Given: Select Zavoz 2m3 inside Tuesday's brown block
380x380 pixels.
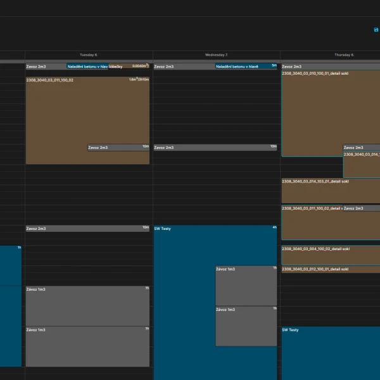Looking at the screenshot, I should tap(118, 148).
